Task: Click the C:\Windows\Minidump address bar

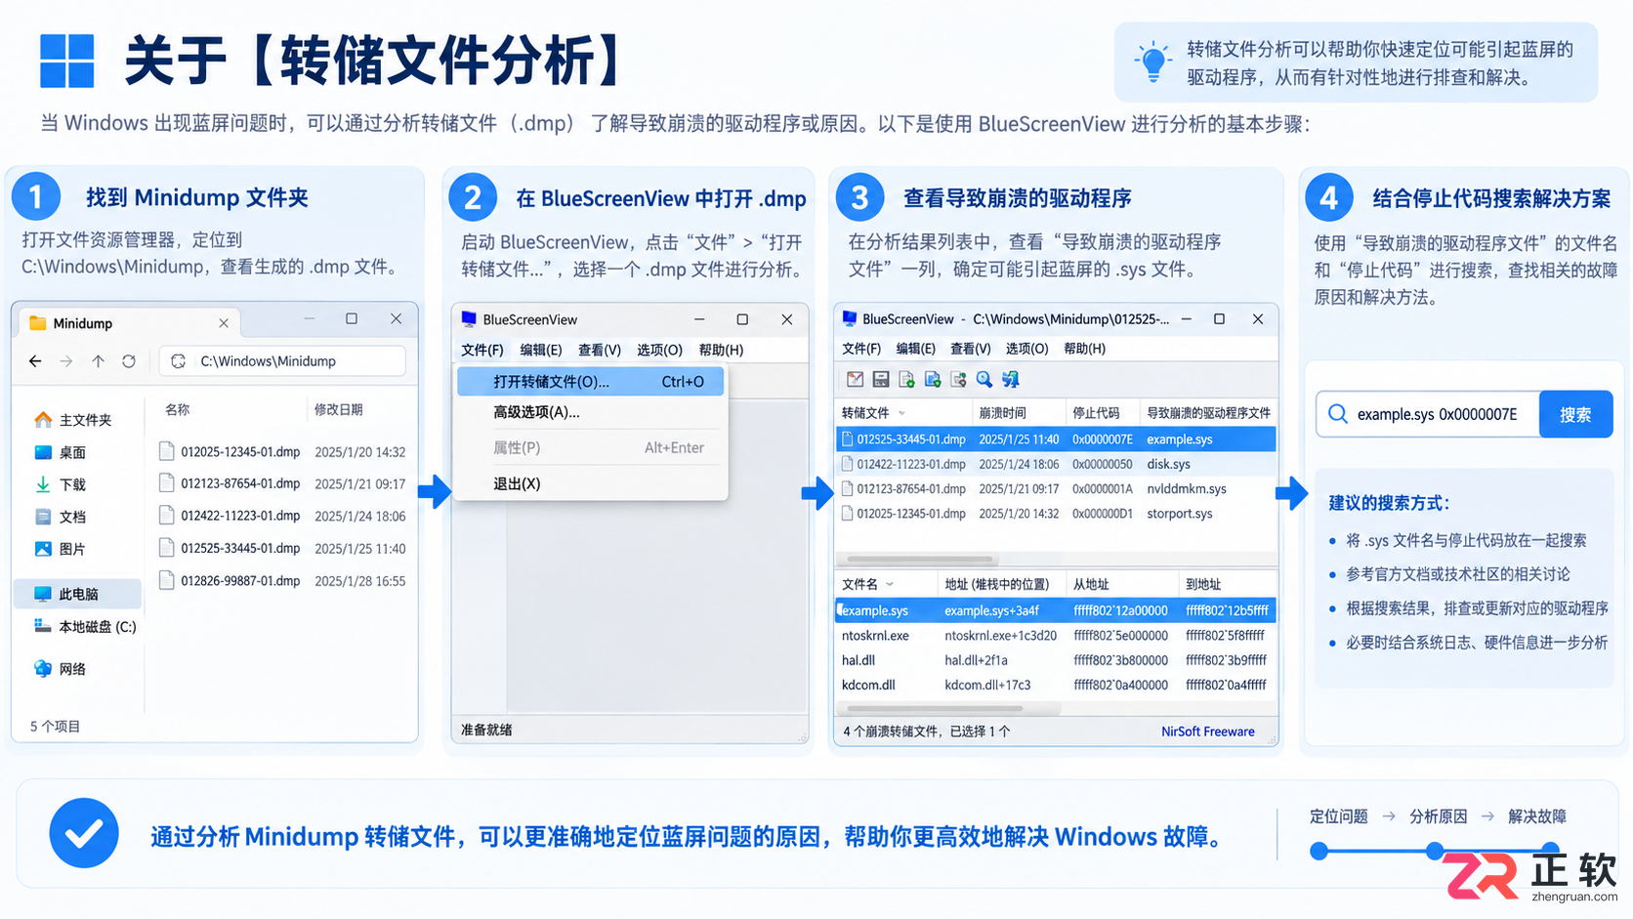Action: [x=282, y=361]
